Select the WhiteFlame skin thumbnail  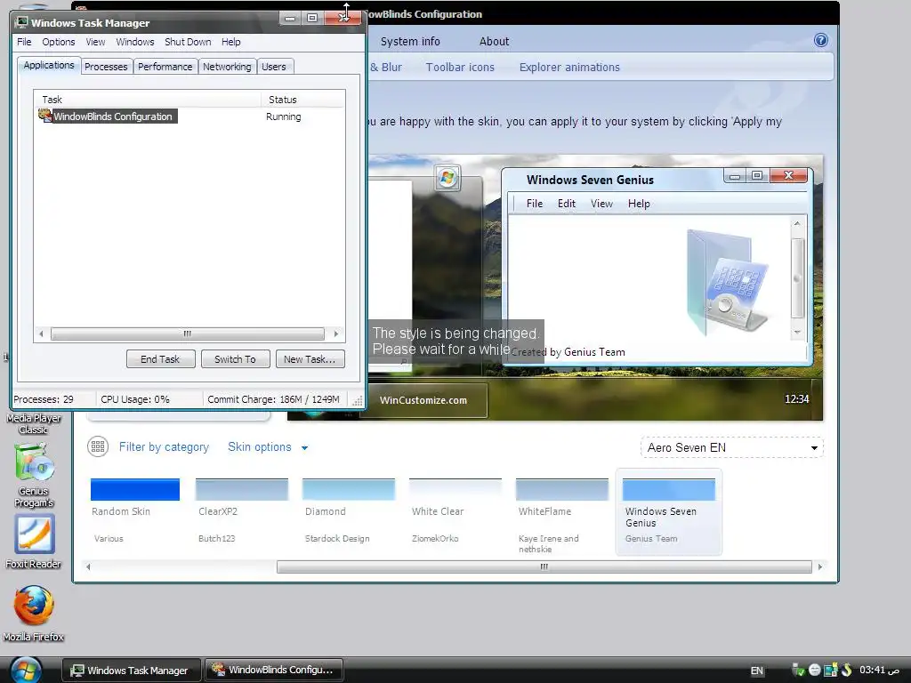(562, 489)
